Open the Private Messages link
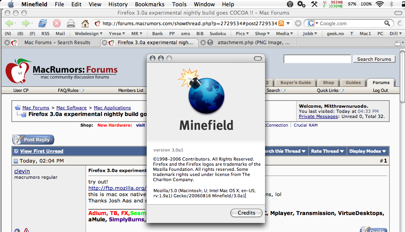 pyautogui.click(x=318, y=116)
